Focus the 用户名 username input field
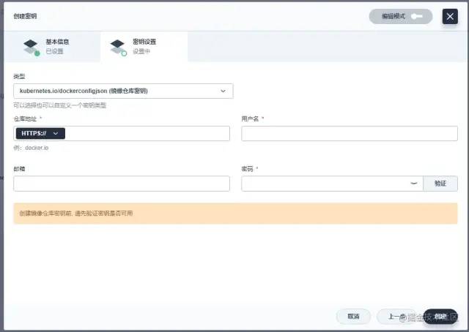The image size is (469, 332). point(350,133)
